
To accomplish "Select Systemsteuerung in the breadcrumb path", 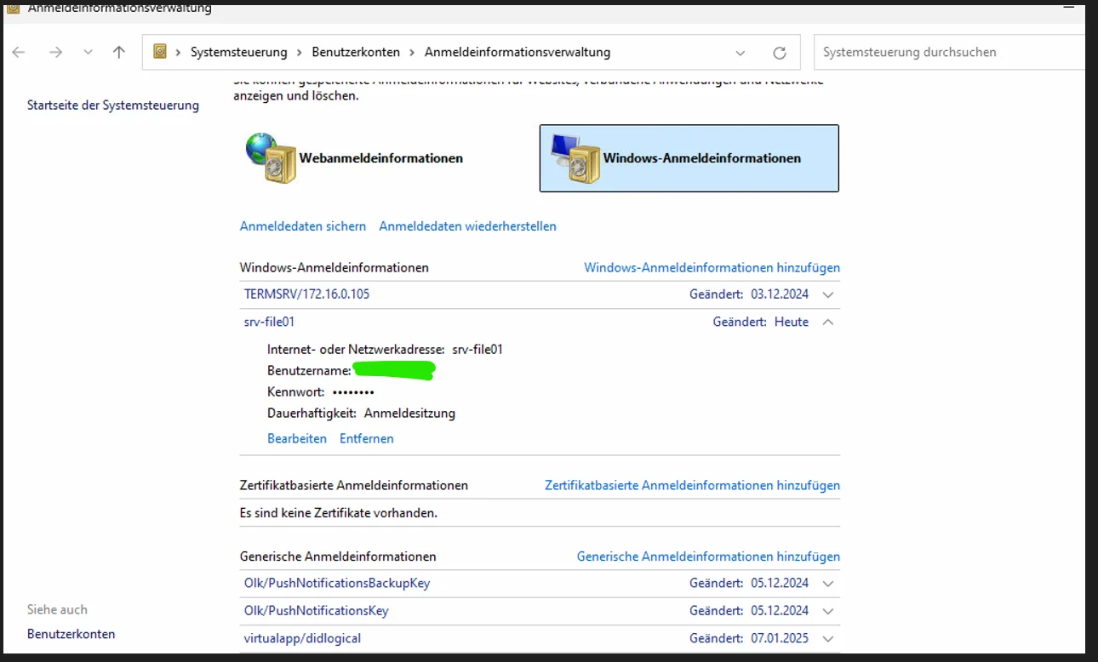I will [x=239, y=52].
